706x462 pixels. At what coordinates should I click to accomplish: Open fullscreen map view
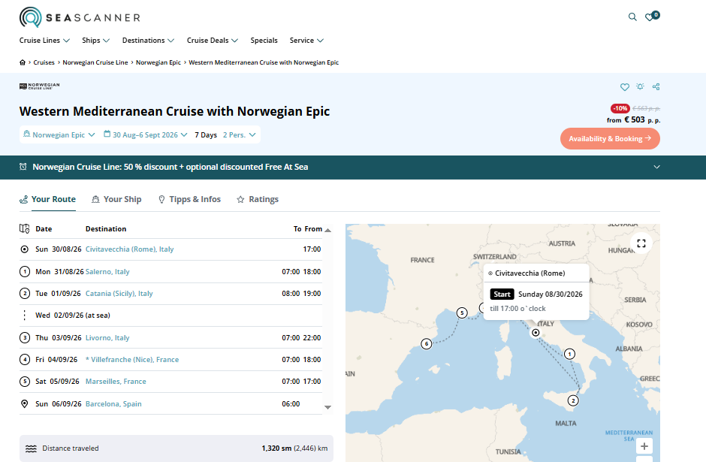pos(641,243)
